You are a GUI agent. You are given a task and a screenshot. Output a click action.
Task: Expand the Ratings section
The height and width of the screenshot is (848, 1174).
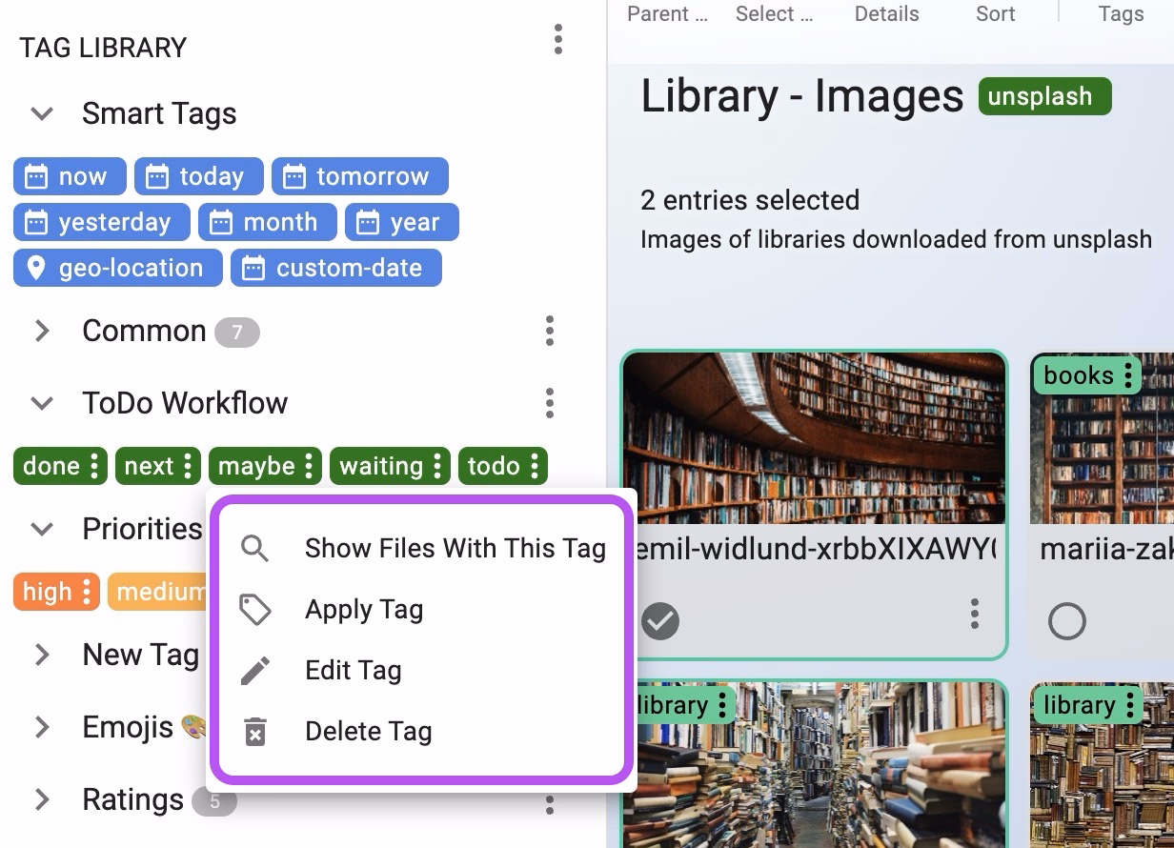click(42, 799)
